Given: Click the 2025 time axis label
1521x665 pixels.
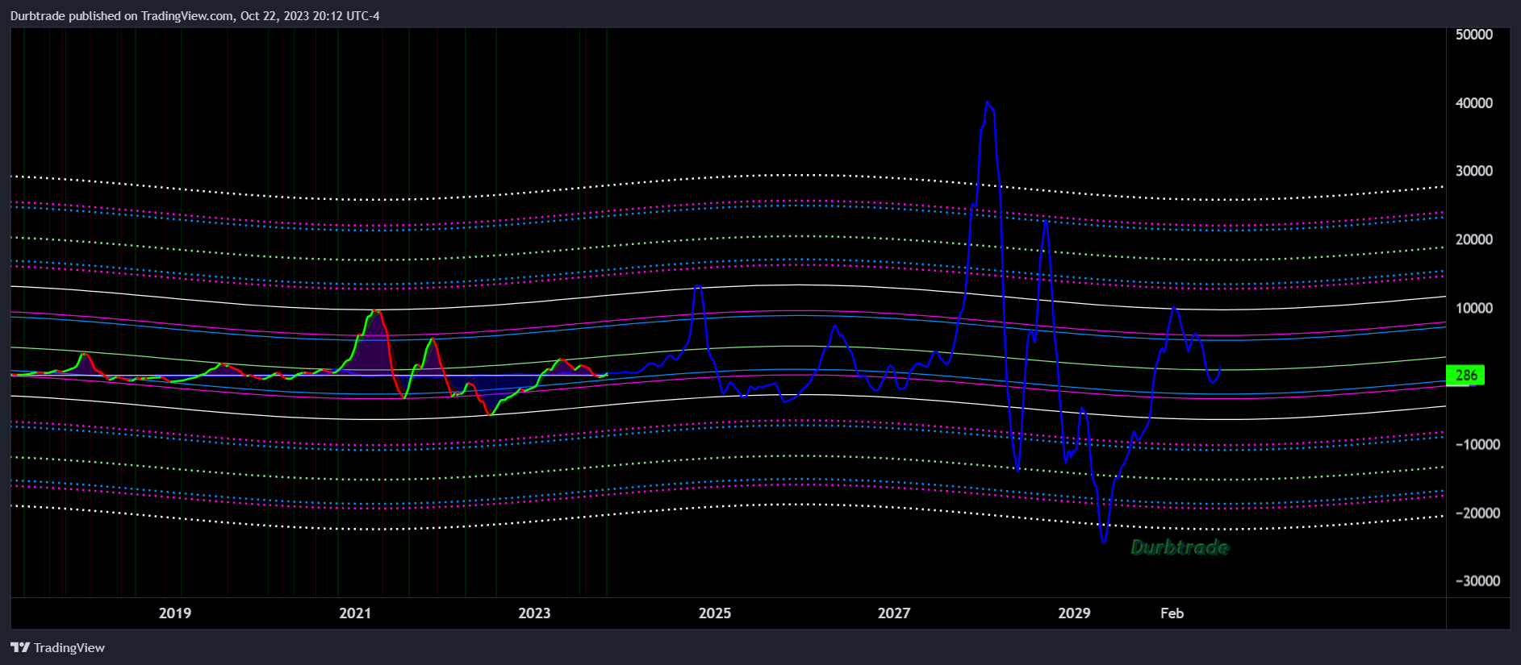Looking at the screenshot, I should (x=715, y=613).
